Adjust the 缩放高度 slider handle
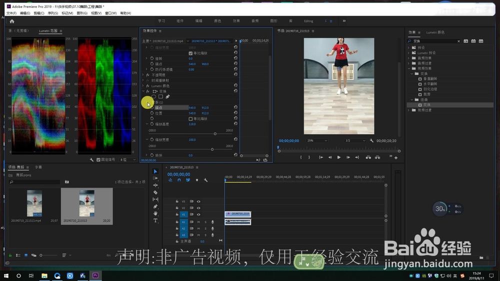The image size is (500, 281). [215, 134]
